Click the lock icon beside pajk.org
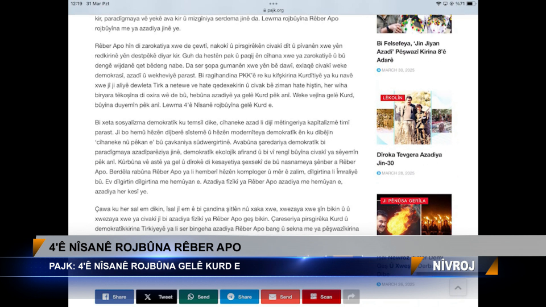The width and height of the screenshot is (546, 307). 264,10
